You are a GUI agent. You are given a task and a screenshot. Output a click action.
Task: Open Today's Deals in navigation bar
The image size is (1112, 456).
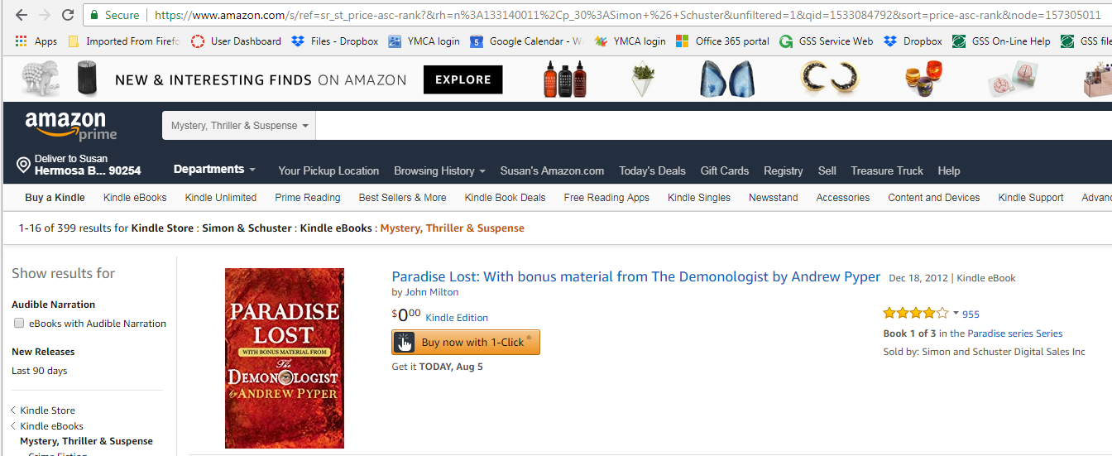point(652,170)
